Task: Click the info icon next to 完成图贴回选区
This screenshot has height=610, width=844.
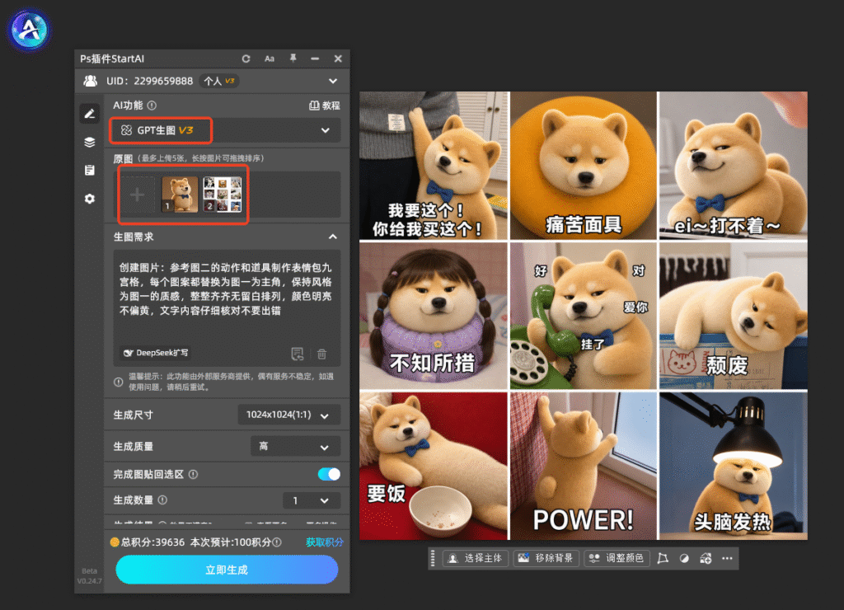Action: tap(193, 474)
